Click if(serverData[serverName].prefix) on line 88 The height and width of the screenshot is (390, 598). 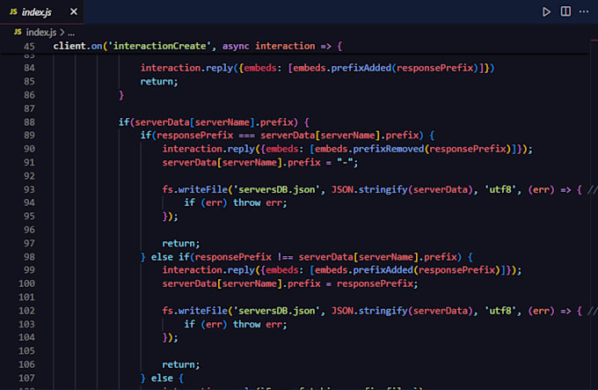click(208, 122)
